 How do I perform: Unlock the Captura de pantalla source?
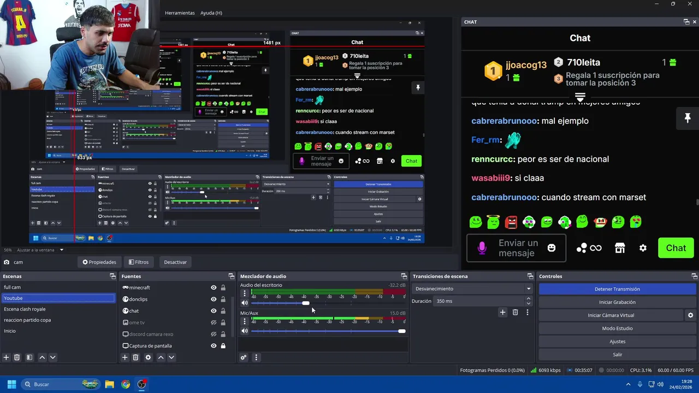pos(223,346)
